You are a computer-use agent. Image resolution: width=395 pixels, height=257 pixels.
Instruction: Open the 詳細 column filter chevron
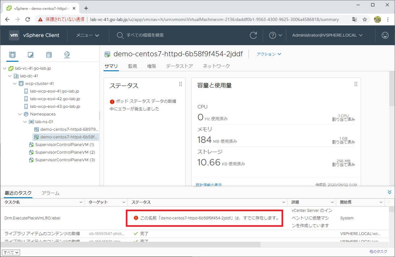tap(332, 202)
